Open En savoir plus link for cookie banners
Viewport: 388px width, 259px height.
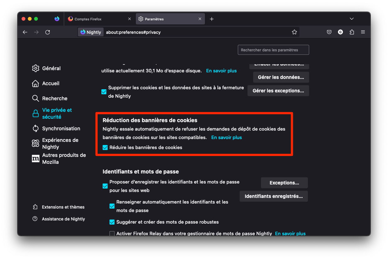tap(227, 137)
